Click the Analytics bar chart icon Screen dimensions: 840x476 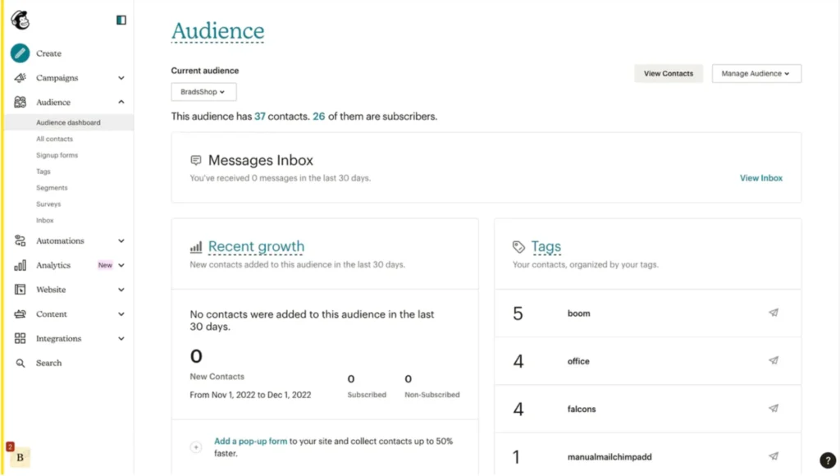[18, 265]
